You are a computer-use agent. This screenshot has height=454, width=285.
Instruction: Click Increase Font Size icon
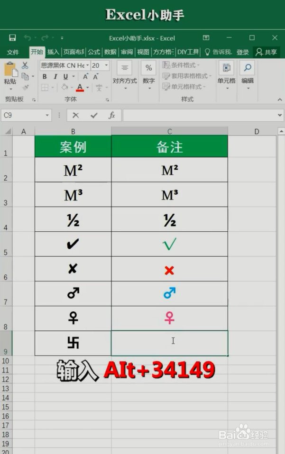point(85,76)
